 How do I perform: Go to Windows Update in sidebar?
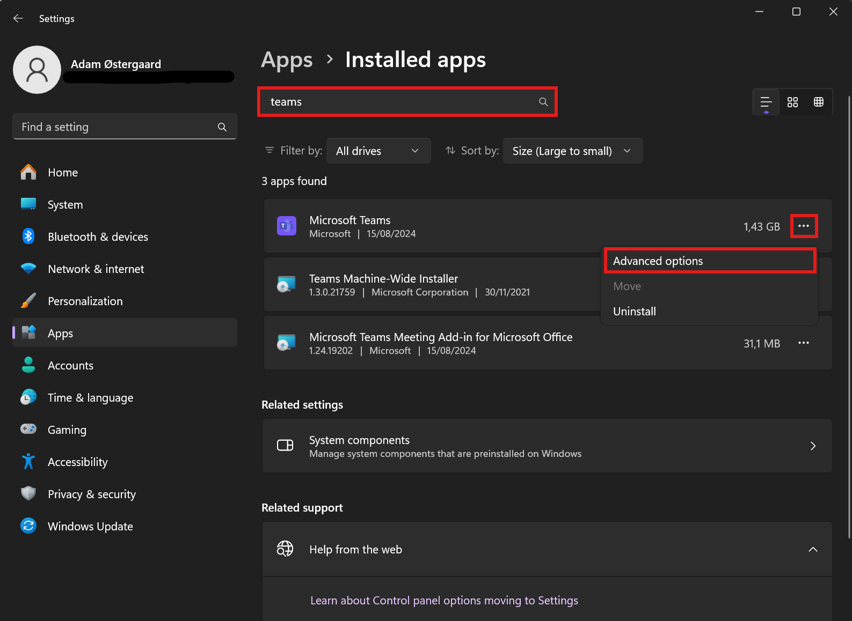coord(90,527)
